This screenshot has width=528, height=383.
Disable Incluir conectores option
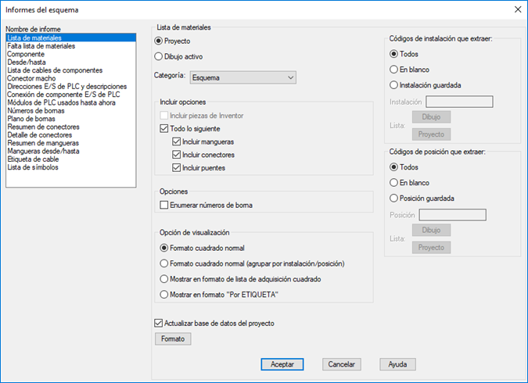(177, 155)
